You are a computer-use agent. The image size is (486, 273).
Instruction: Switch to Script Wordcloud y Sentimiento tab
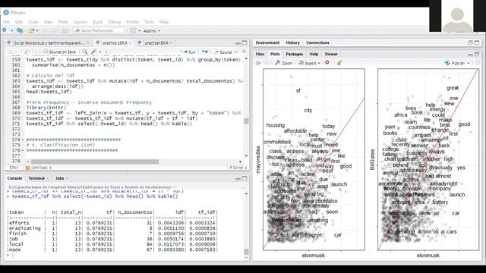[x=49, y=43]
